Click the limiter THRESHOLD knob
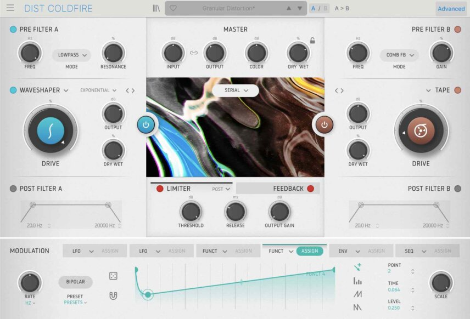The height and width of the screenshot is (319, 470). 191,212
